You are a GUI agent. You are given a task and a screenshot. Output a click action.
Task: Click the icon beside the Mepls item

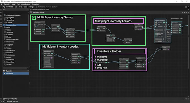(5, 37)
